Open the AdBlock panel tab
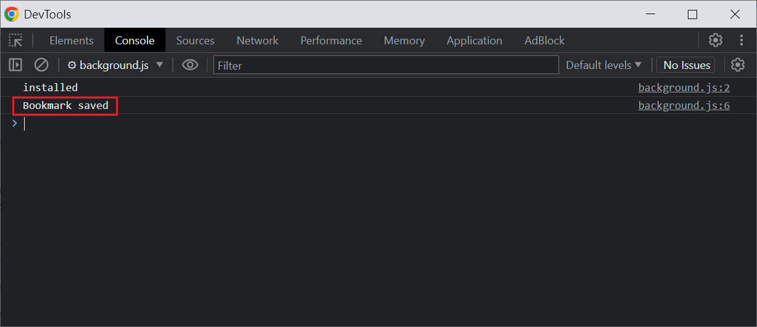 [544, 41]
